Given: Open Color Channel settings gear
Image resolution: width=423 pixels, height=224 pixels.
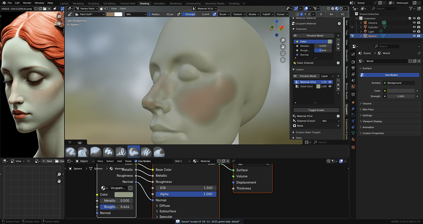Looking at the screenshot, I should tap(338, 63).
